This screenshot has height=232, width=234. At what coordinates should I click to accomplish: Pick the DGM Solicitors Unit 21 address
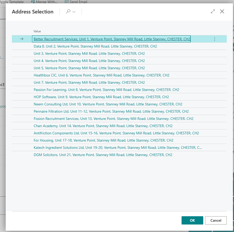(x=103, y=155)
